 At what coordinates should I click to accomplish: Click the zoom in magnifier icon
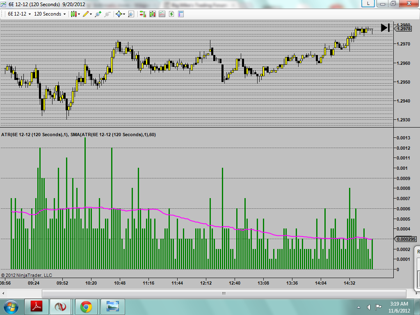[x=98, y=14]
